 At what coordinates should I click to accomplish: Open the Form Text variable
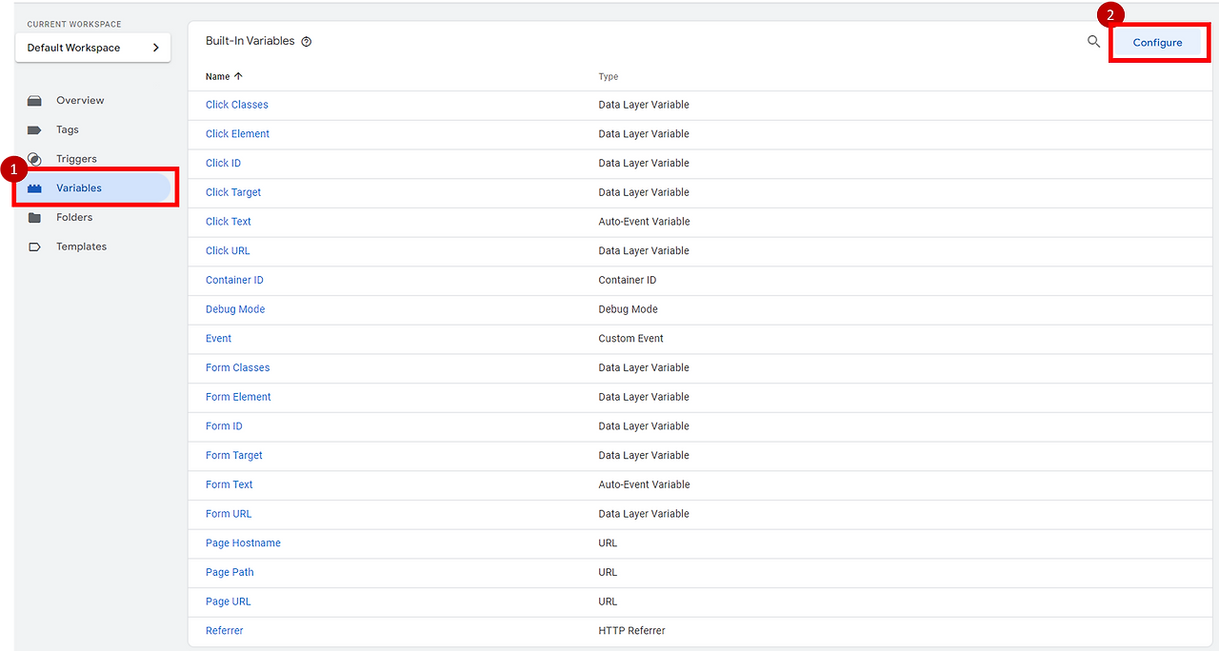coord(230,484)
